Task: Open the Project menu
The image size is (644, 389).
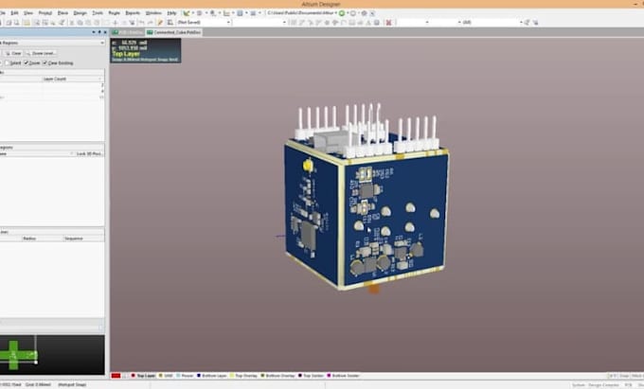Action: click(x=45, y=13)
